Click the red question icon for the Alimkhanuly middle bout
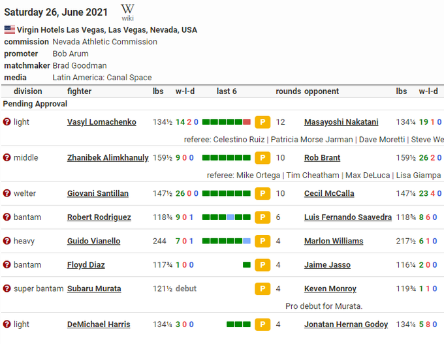 tap(7, 158)
